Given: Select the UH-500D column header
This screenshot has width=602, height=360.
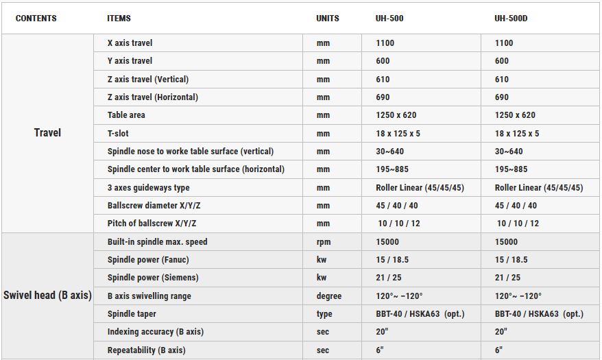Looking at the screenshot, I should [x=511, y=19].
